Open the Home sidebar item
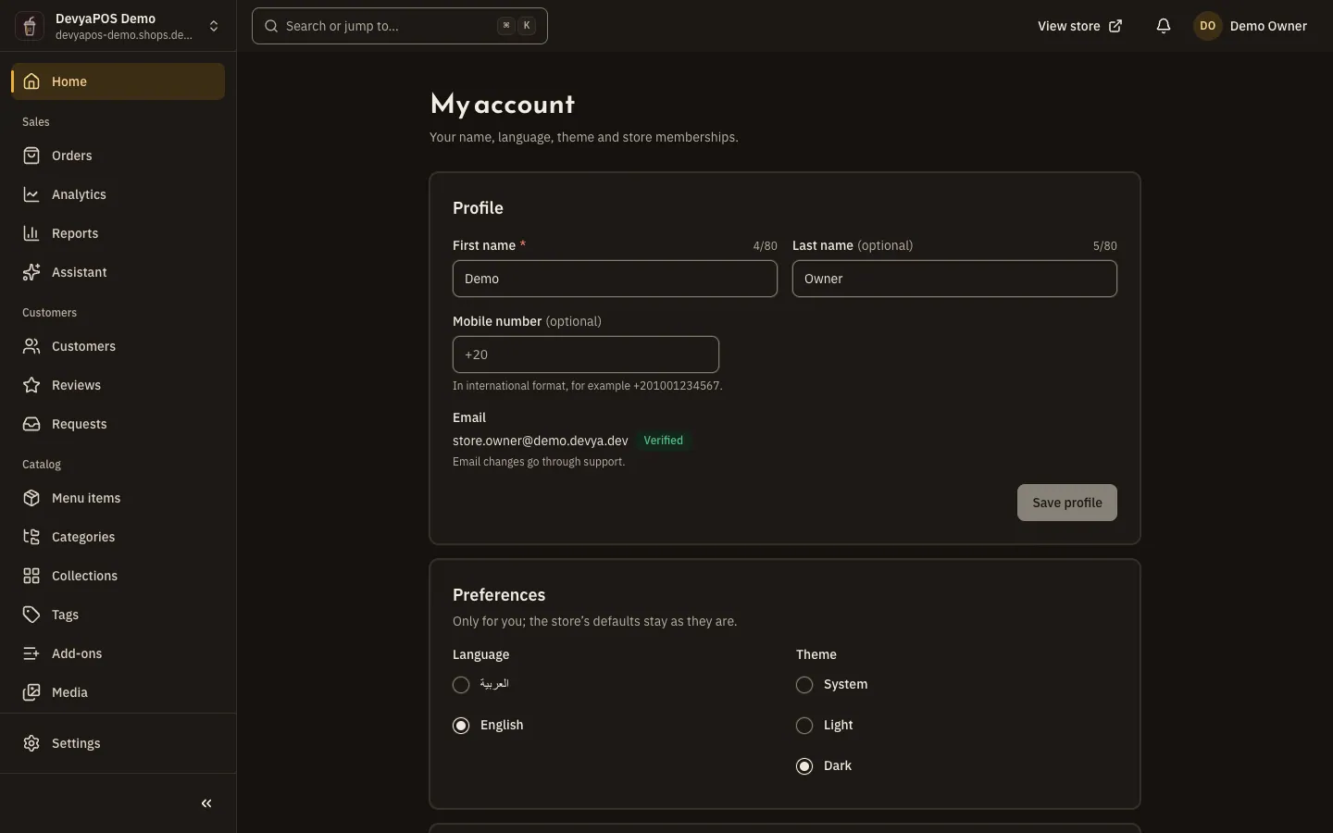 (118, 81)
